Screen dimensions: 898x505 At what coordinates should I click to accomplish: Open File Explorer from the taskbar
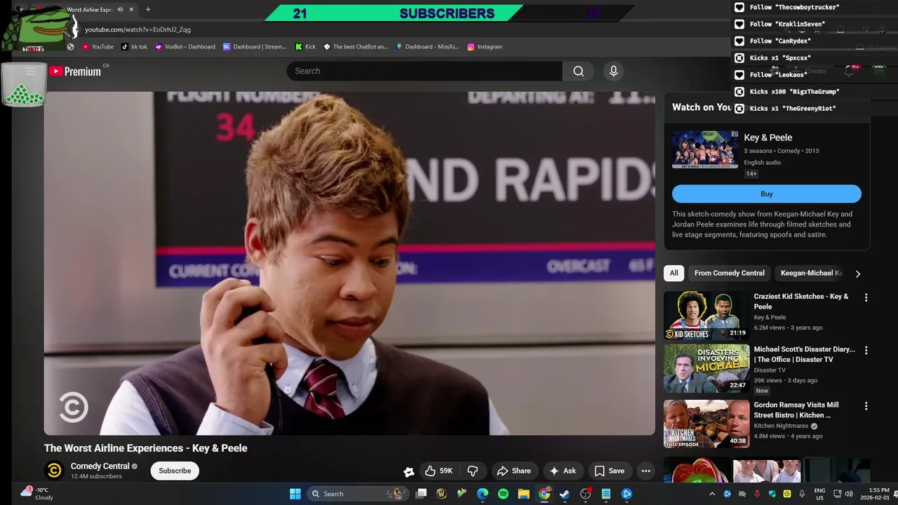click(x=523, y=494)
